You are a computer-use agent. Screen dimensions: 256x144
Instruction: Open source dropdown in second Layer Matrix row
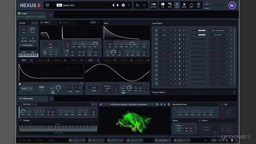(x=166, y=35)
